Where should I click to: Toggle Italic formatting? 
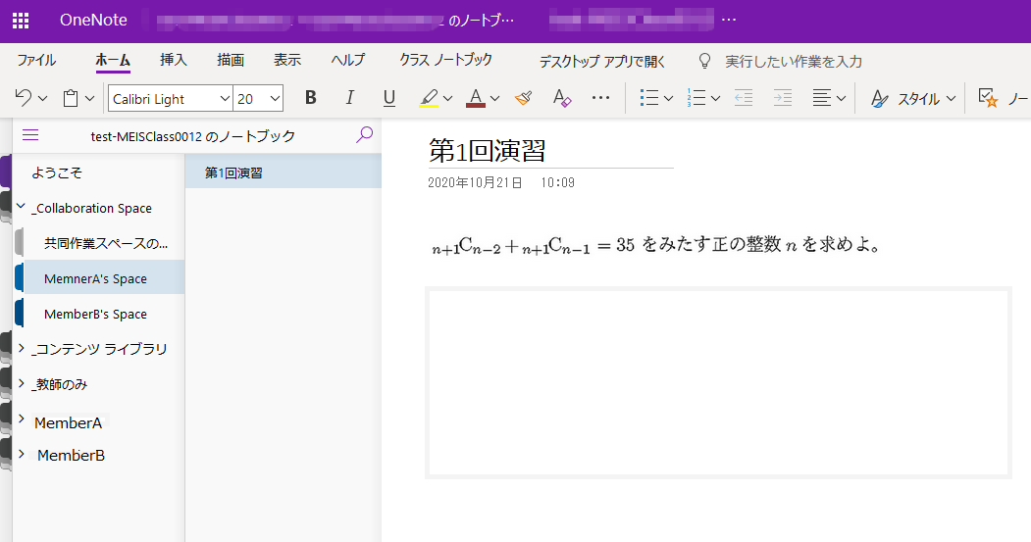click(350, 98)
